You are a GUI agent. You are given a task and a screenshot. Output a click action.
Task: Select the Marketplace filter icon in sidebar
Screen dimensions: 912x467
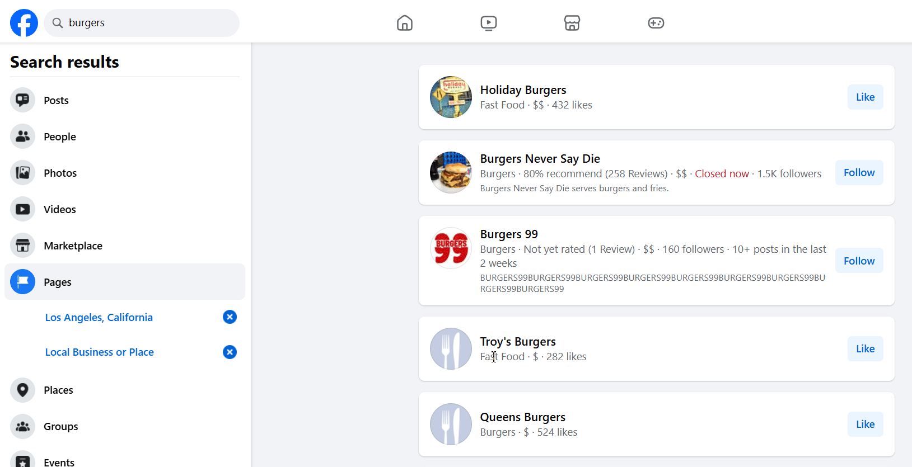coord(23,246)
